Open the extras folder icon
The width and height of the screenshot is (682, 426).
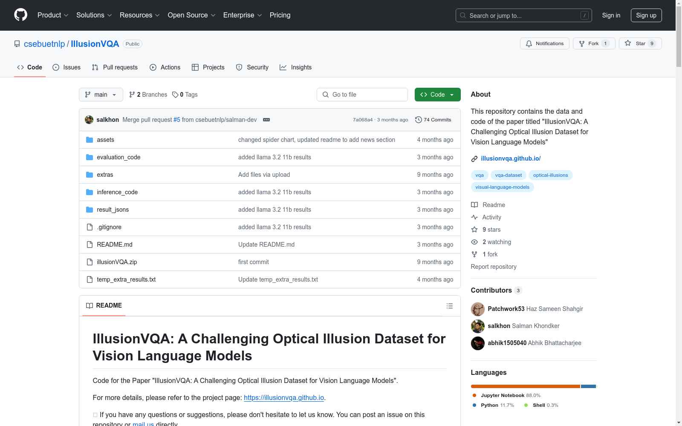[x=90, y=175]
